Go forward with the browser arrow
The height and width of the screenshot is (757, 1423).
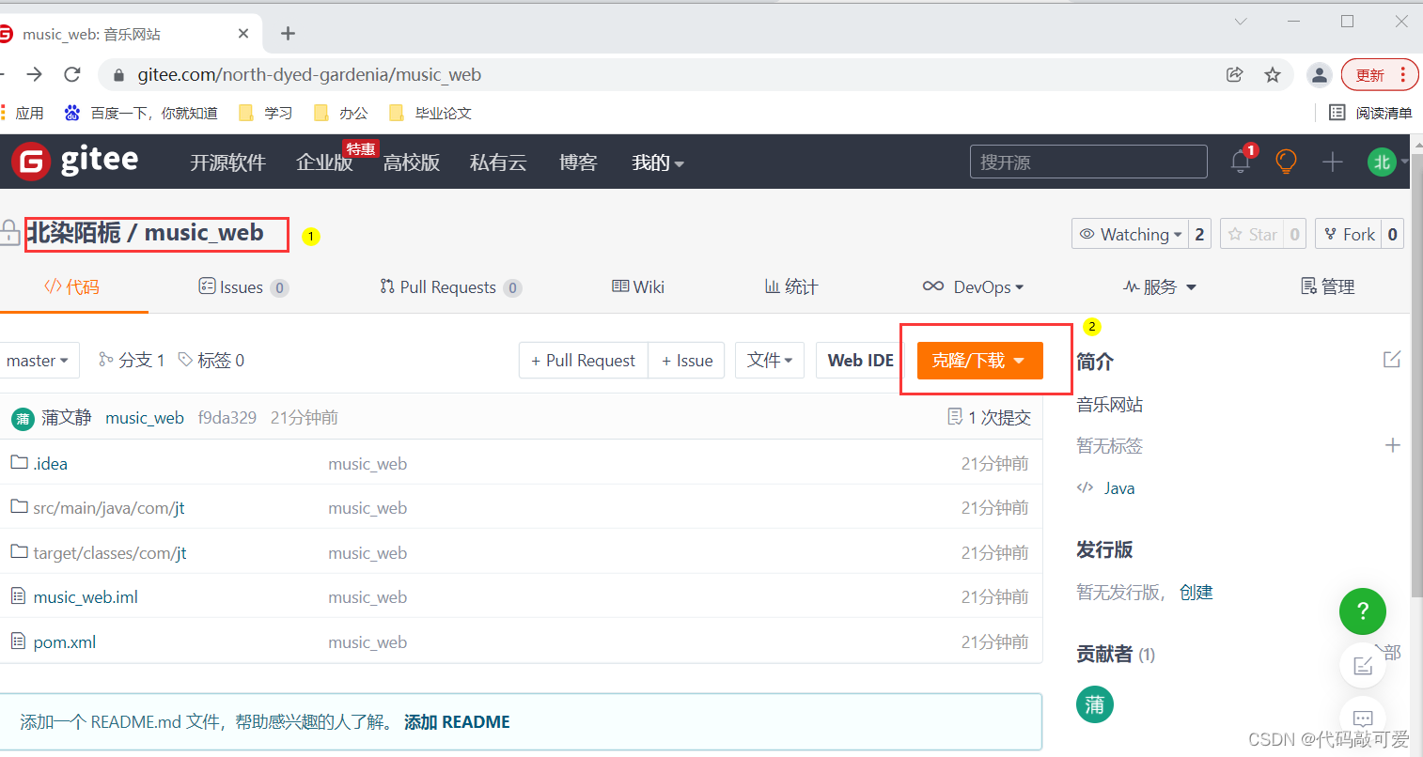(35, 74)
